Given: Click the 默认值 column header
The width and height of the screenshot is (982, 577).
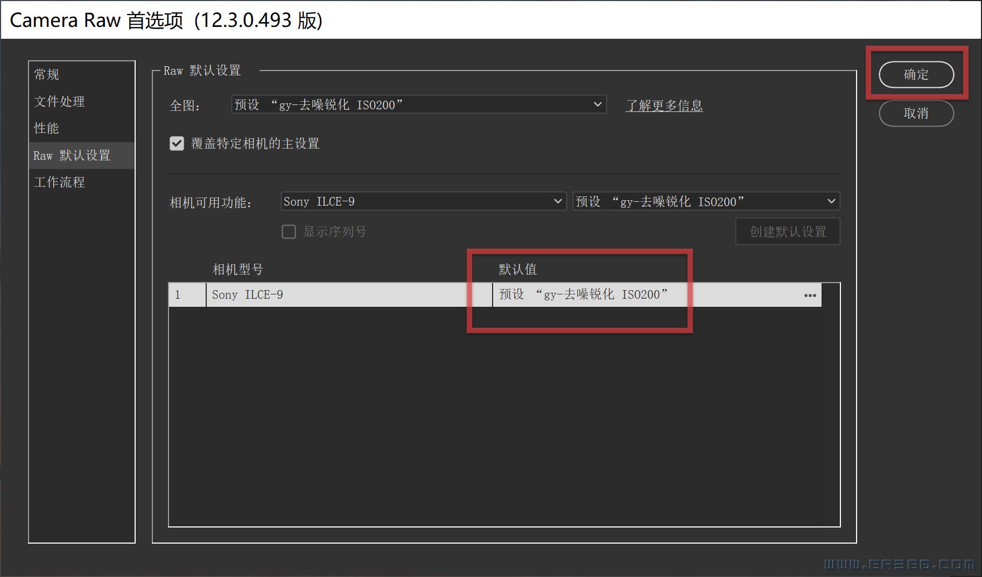Looking at the screenshot, I should coord(517,269).
